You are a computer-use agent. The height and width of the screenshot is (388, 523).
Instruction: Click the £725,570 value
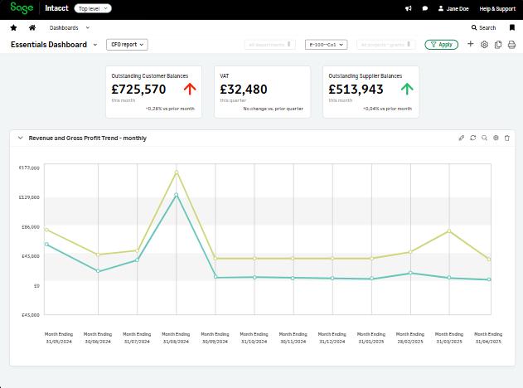click(138, 90)
